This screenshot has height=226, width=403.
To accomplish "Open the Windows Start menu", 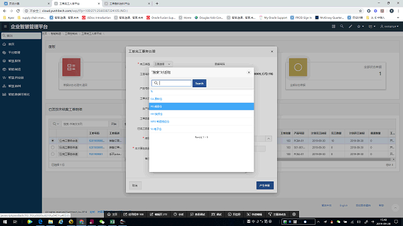I will [x=5, y=222].
